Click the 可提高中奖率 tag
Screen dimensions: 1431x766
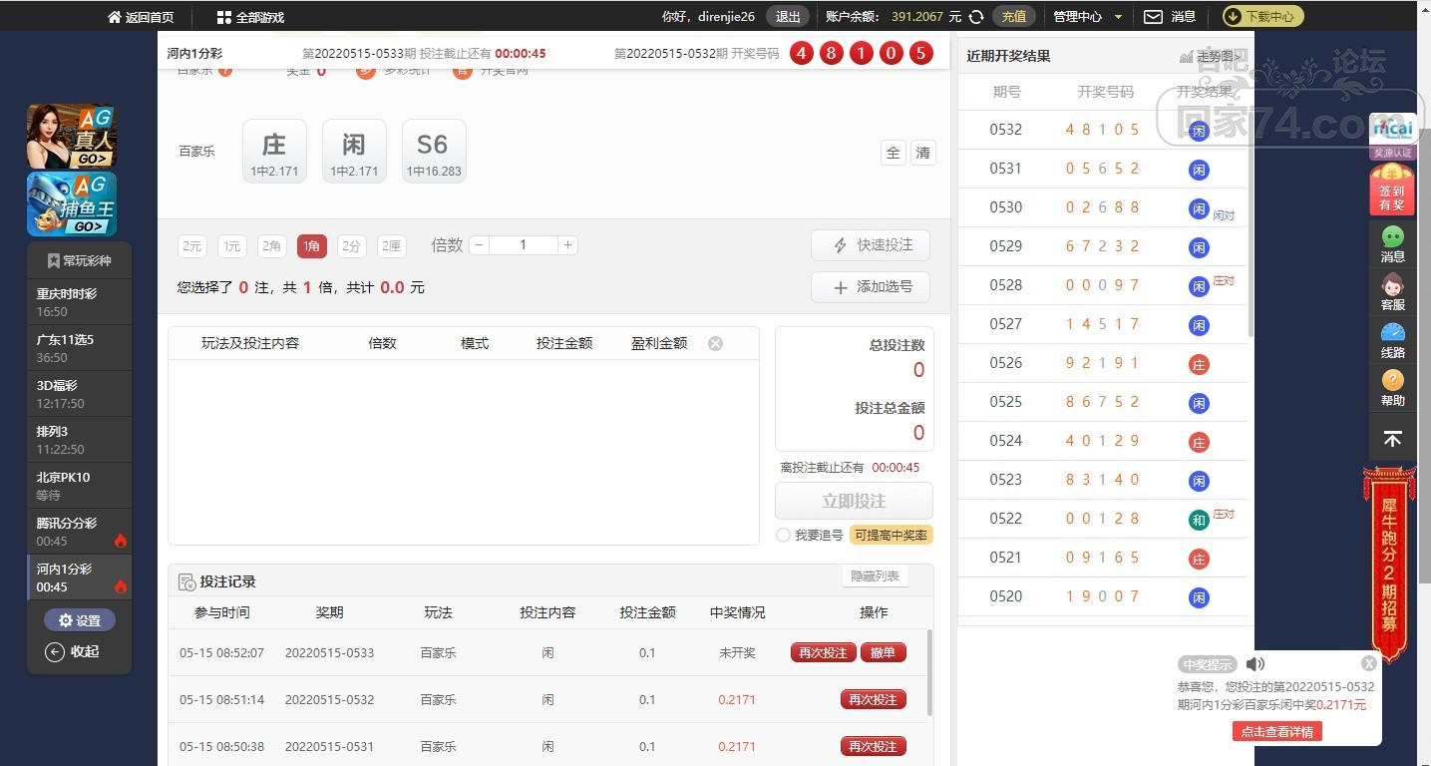coord(891,536)
